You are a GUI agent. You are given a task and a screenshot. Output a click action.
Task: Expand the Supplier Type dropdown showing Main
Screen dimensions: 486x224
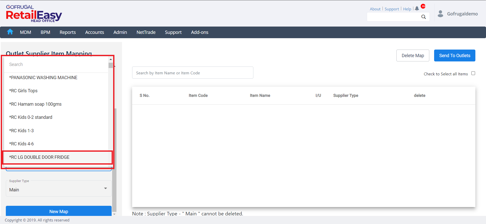coord(59,189)
